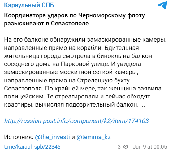Screen dimensions: 173x153
Task: Click the phrase подозрительный балкон in text
Action: coord(102,105)
